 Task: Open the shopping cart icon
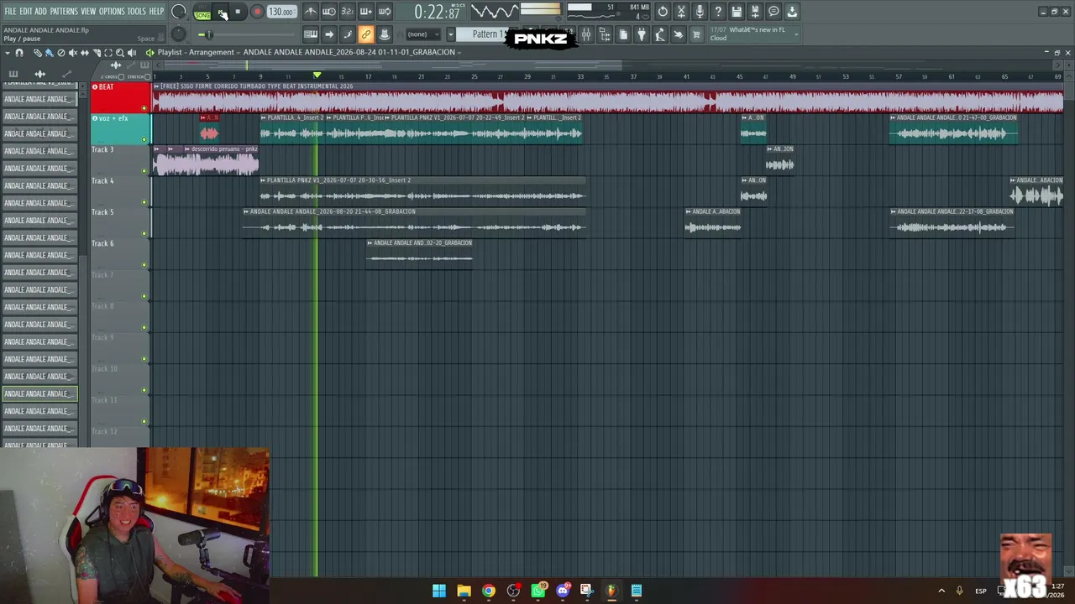pos(696,34)
